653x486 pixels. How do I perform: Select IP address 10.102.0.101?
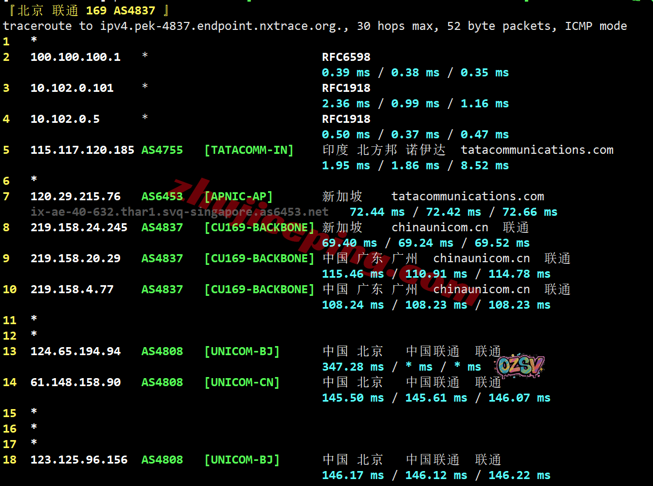pos(72,88)
